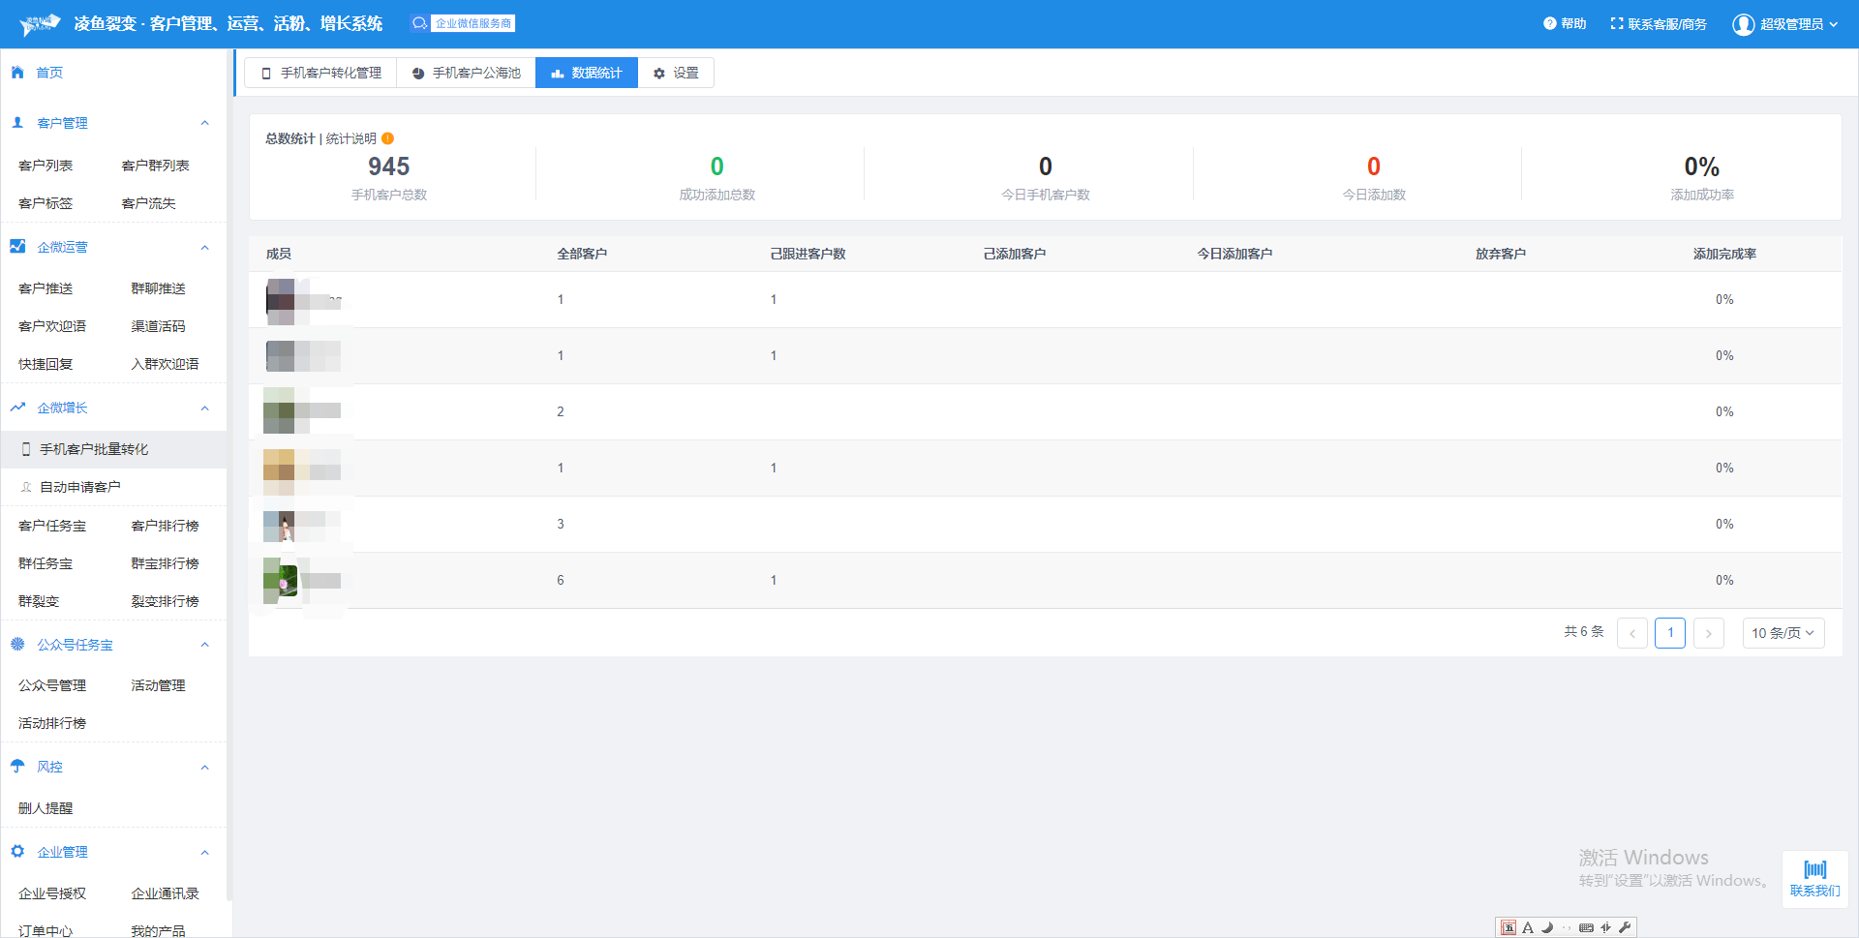Screen dimensions: 1859x938
Task: Click the next page arrow button
Action: pos(1708,633)
